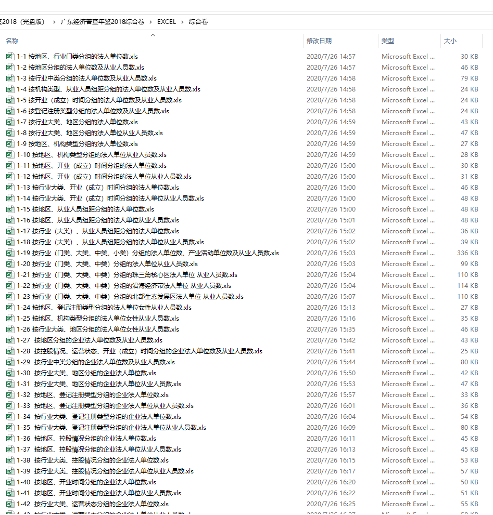The width and height of the screenshot is (493, 515).
Task: Select file 1-32 按地区、登记注册类型分组的企业法人单位数
Action: (93, 395)
